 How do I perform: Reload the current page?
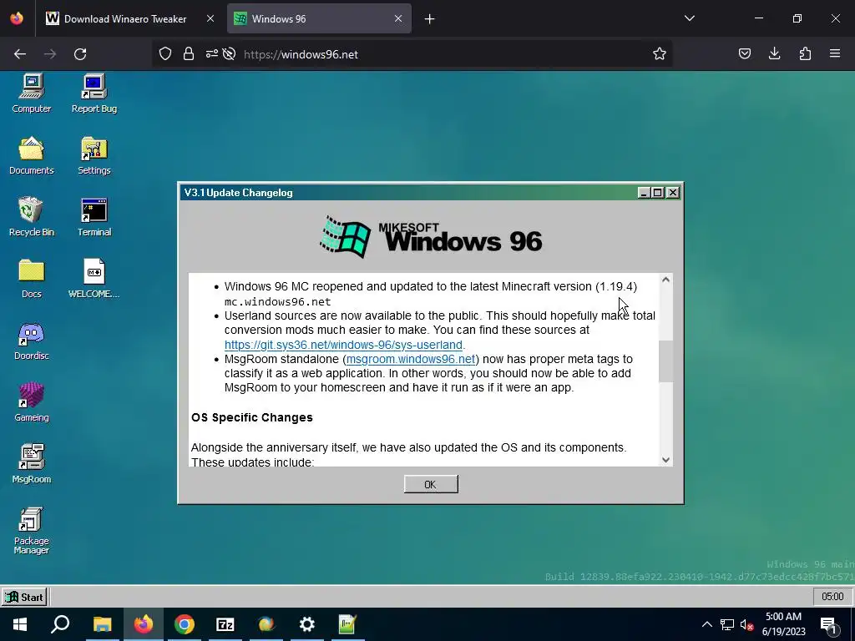80,54
